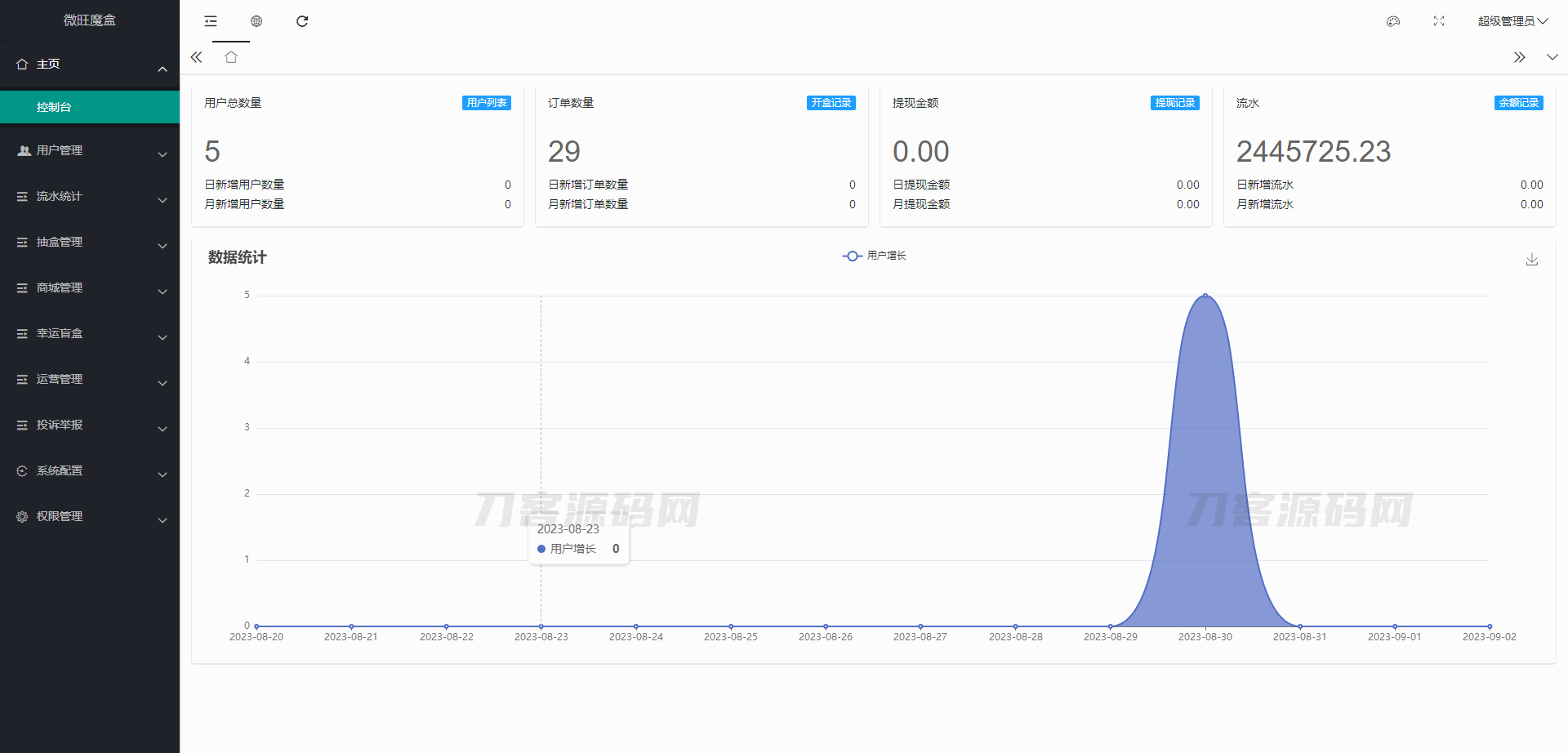Image resolution: width=1568 pixels, height=753 pixels.
Task: Click the home tab icon
Action: (x=231, y=57)
